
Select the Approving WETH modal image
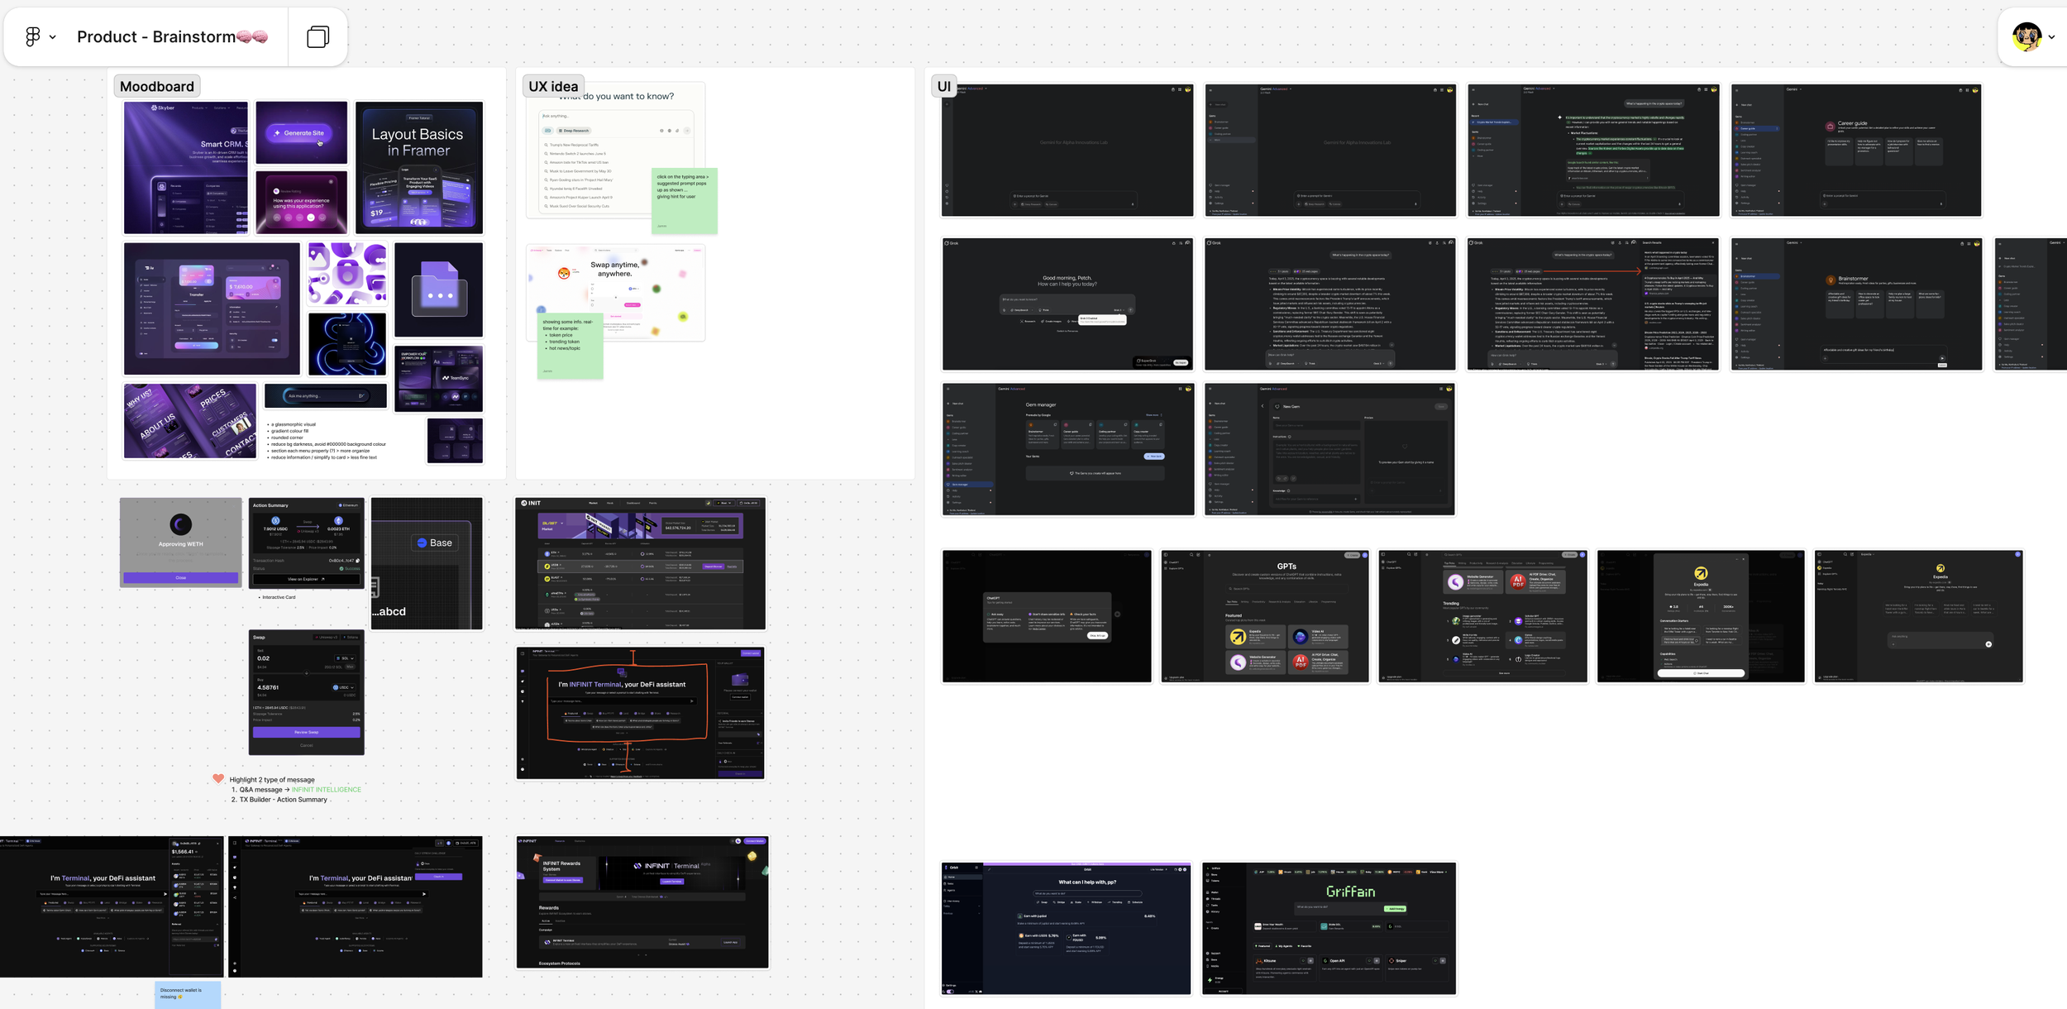(180, 542)
